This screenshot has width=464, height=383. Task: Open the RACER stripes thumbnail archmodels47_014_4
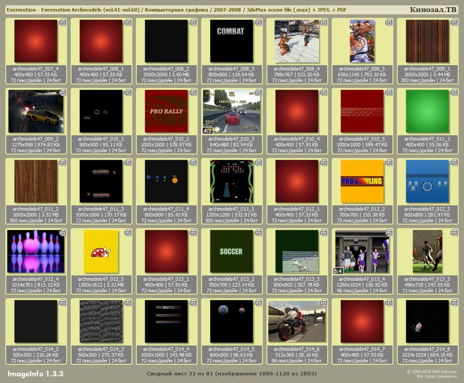click(166, 321)
